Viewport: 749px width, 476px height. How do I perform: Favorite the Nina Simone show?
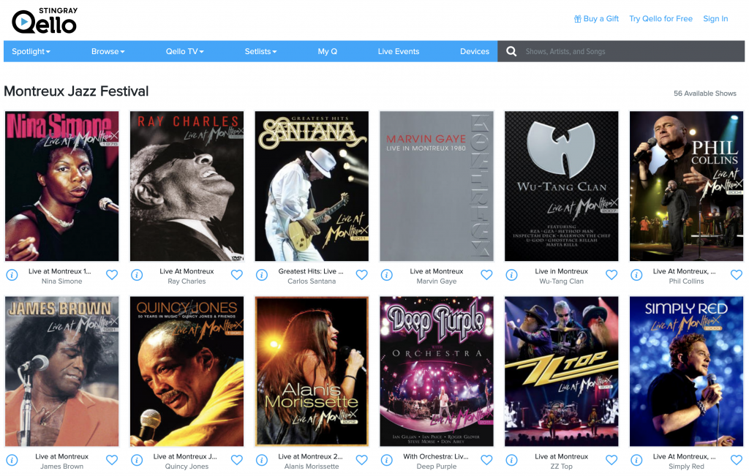(x=112, y=274)
